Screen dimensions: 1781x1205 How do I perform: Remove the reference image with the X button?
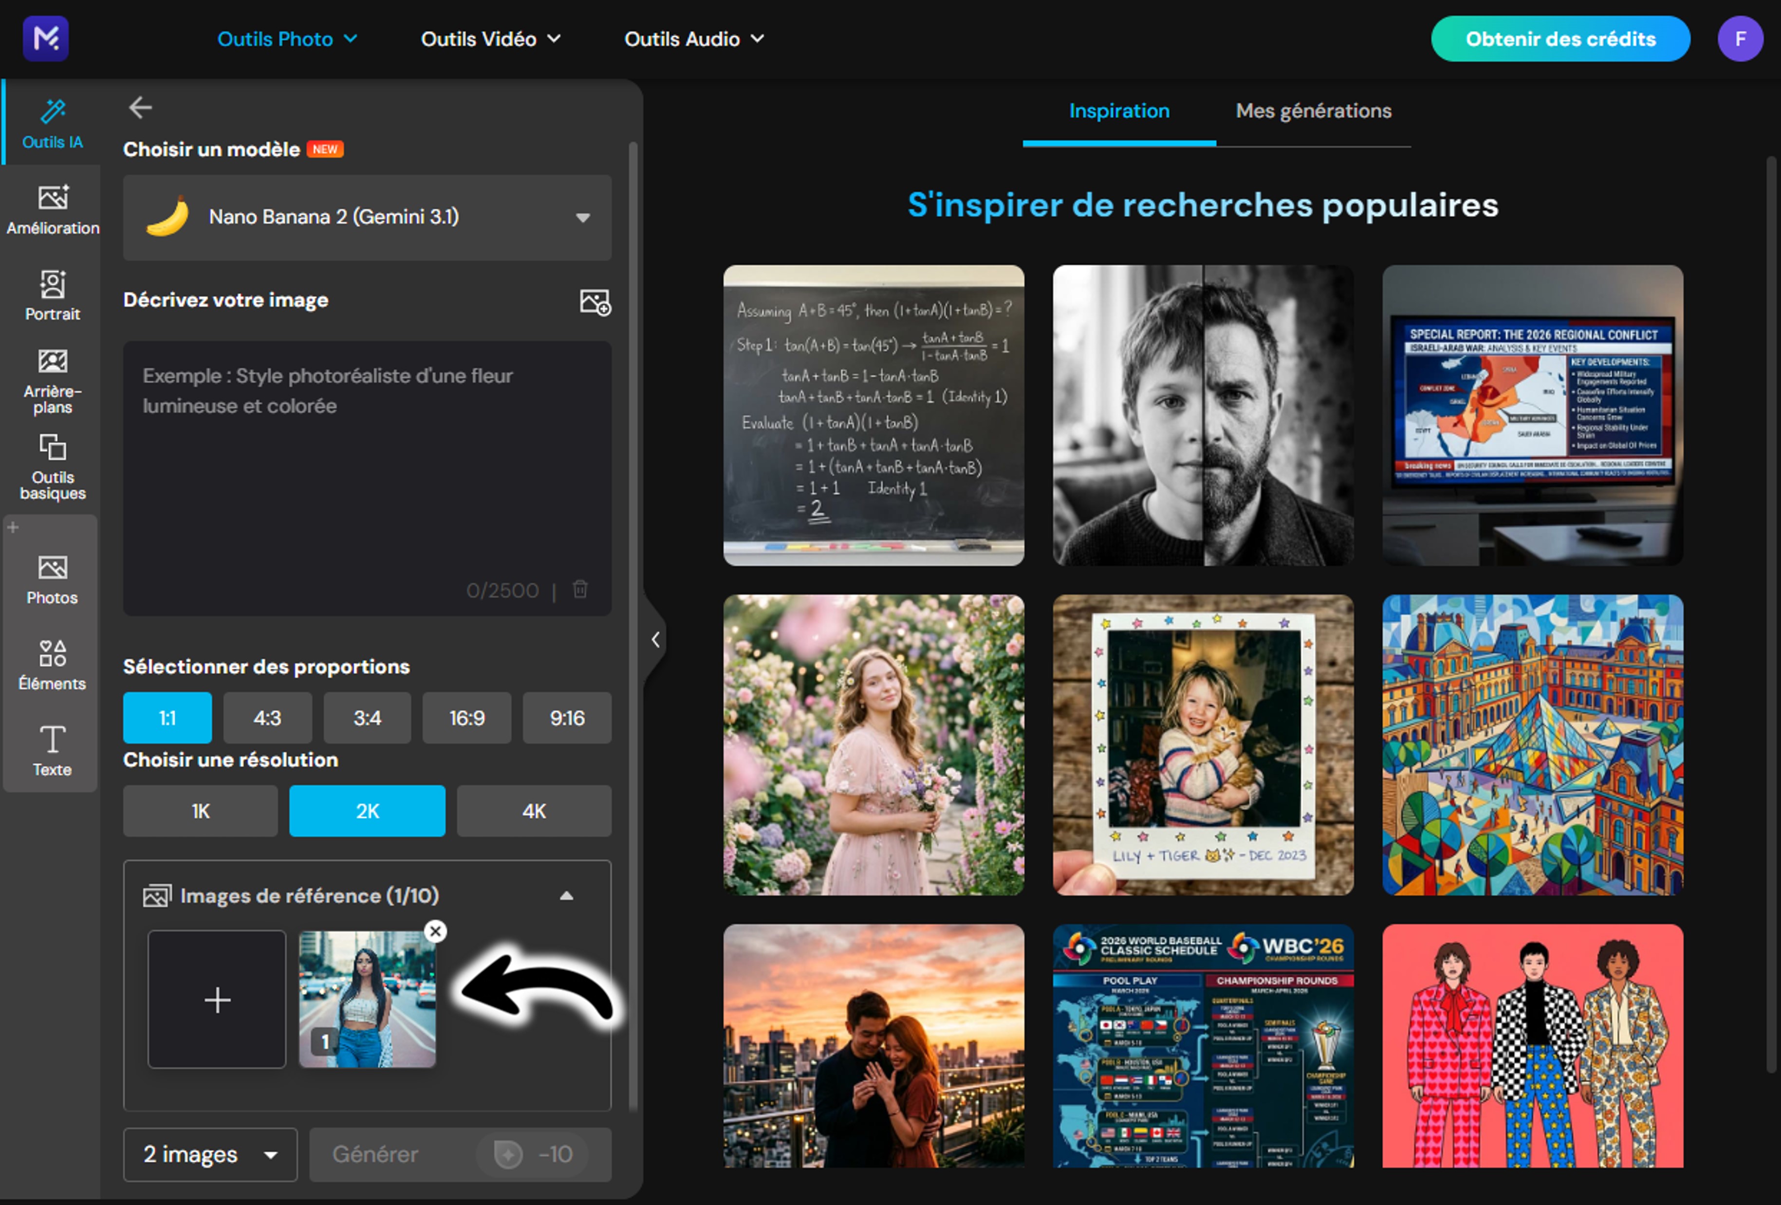click(435, 930)
